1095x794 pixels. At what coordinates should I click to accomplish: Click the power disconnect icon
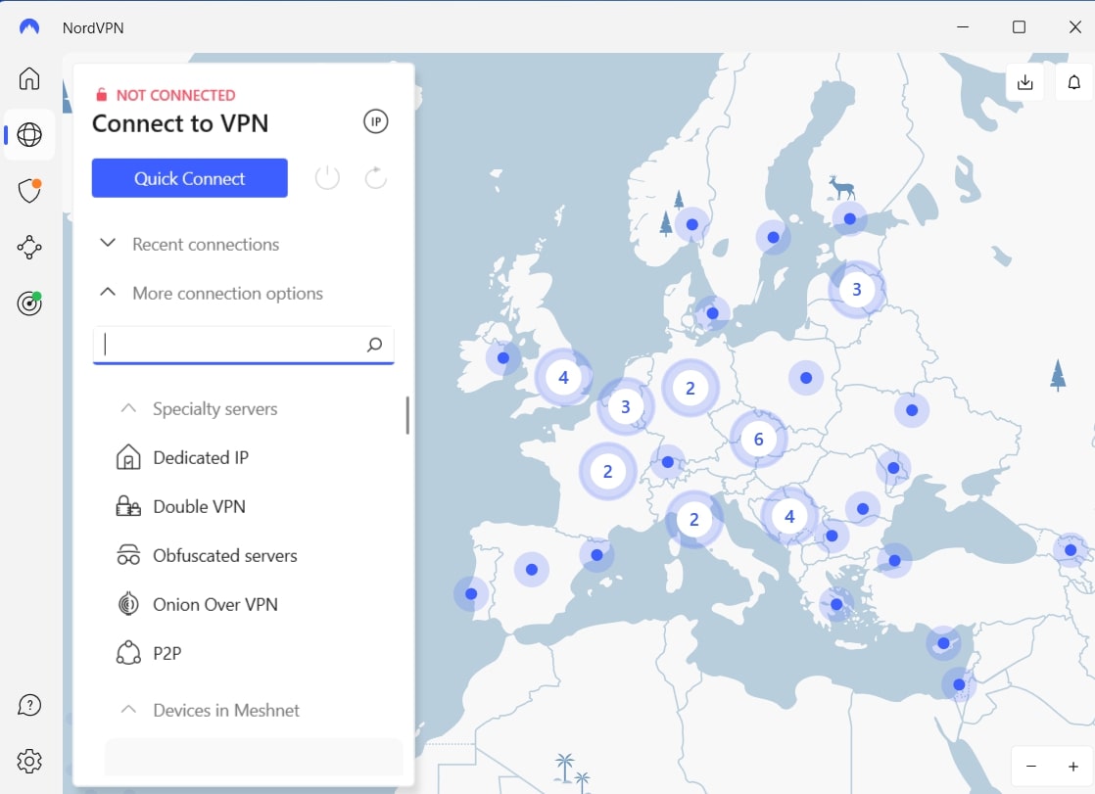coord(327,177)
